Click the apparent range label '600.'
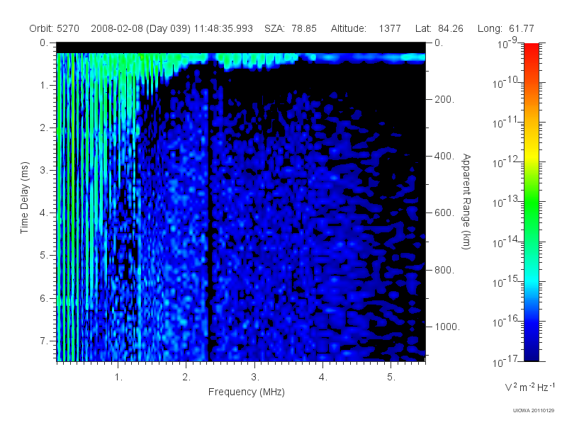 coord(444,213)
